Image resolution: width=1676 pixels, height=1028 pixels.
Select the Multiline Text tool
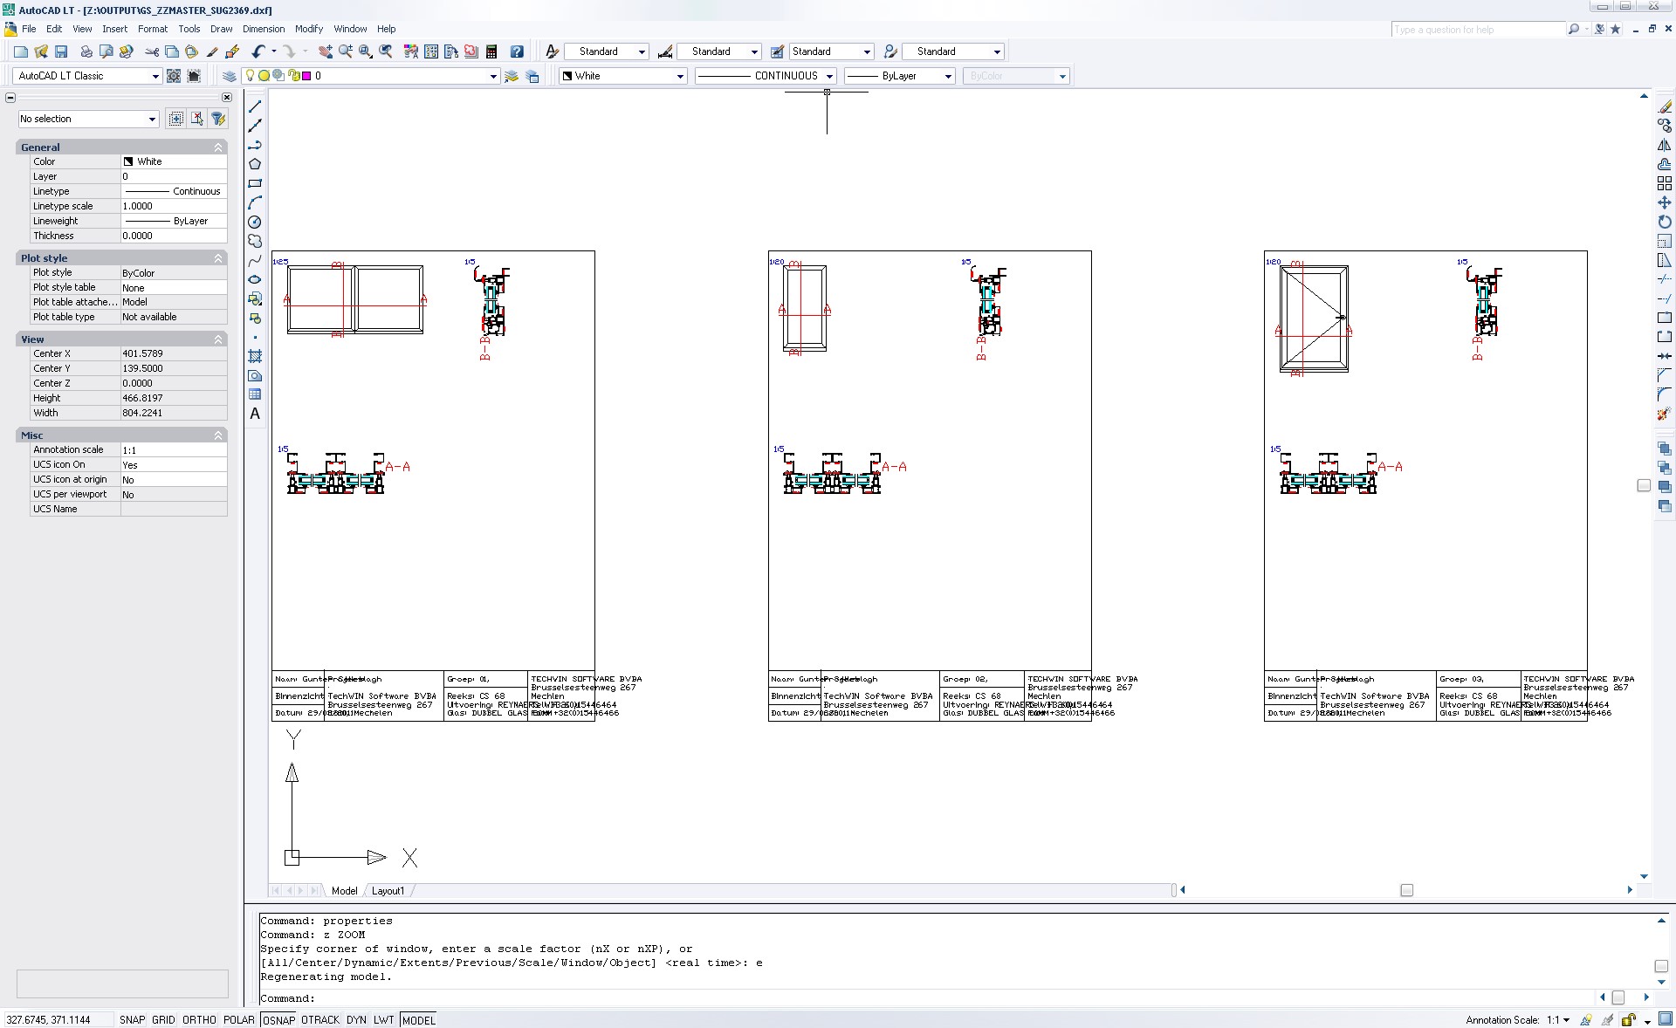tap(255, 414)
